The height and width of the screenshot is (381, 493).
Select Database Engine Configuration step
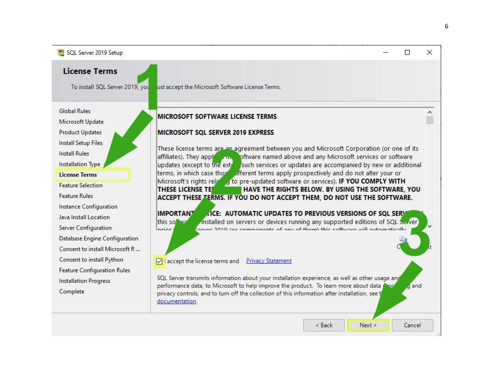[99, 238]
